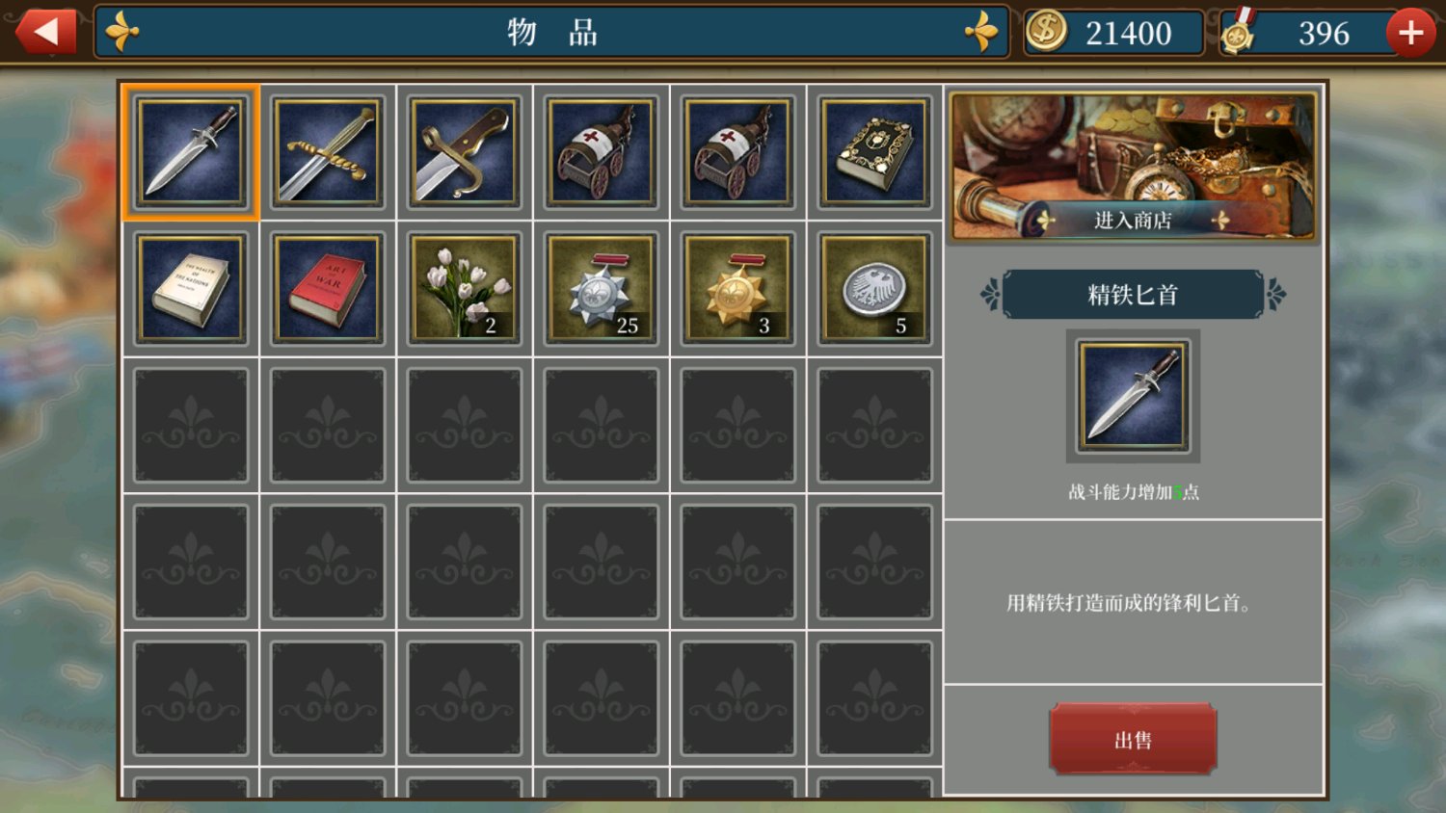The height and width of the screenshot is (813, 1446).
Task: Select the silver eagle coin stack
Action: pyautogui.click(x=874, y=289)
